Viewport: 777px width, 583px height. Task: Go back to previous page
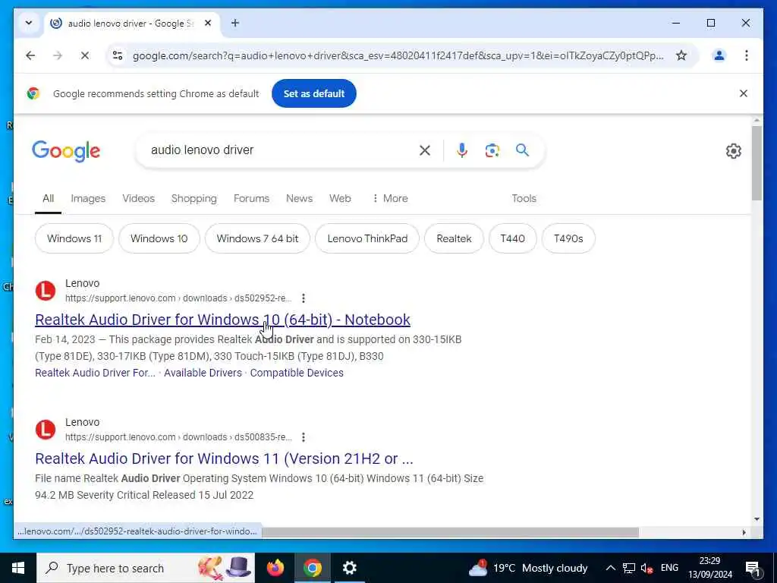pyautogui.click(x=30, y=55)
